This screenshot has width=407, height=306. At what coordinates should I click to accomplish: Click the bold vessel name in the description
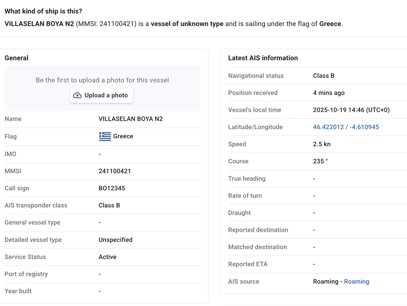[x=39, y=24]
